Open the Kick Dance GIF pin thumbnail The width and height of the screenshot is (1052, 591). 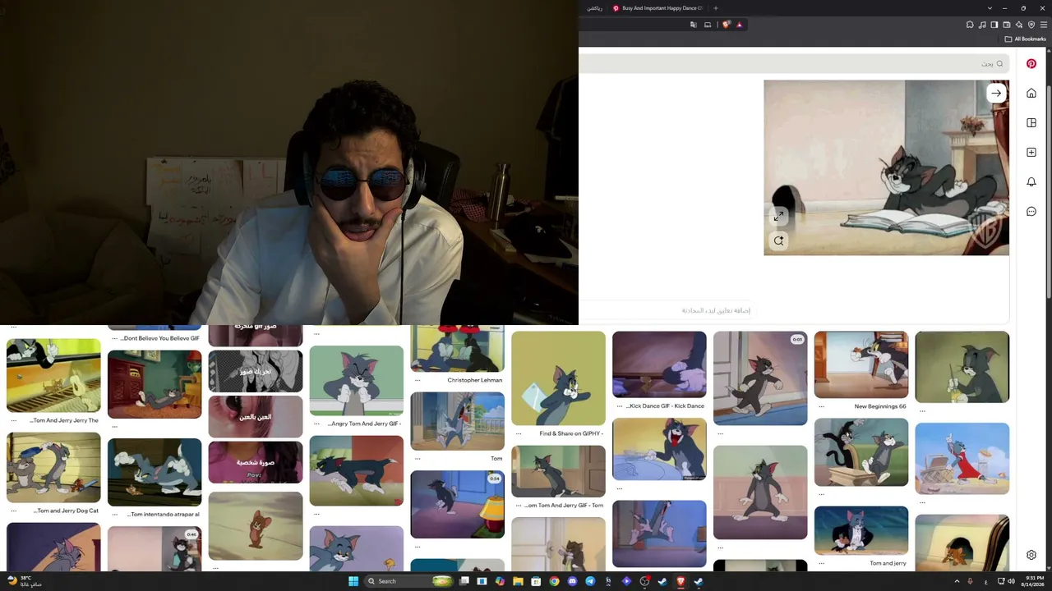pos(659,364)
